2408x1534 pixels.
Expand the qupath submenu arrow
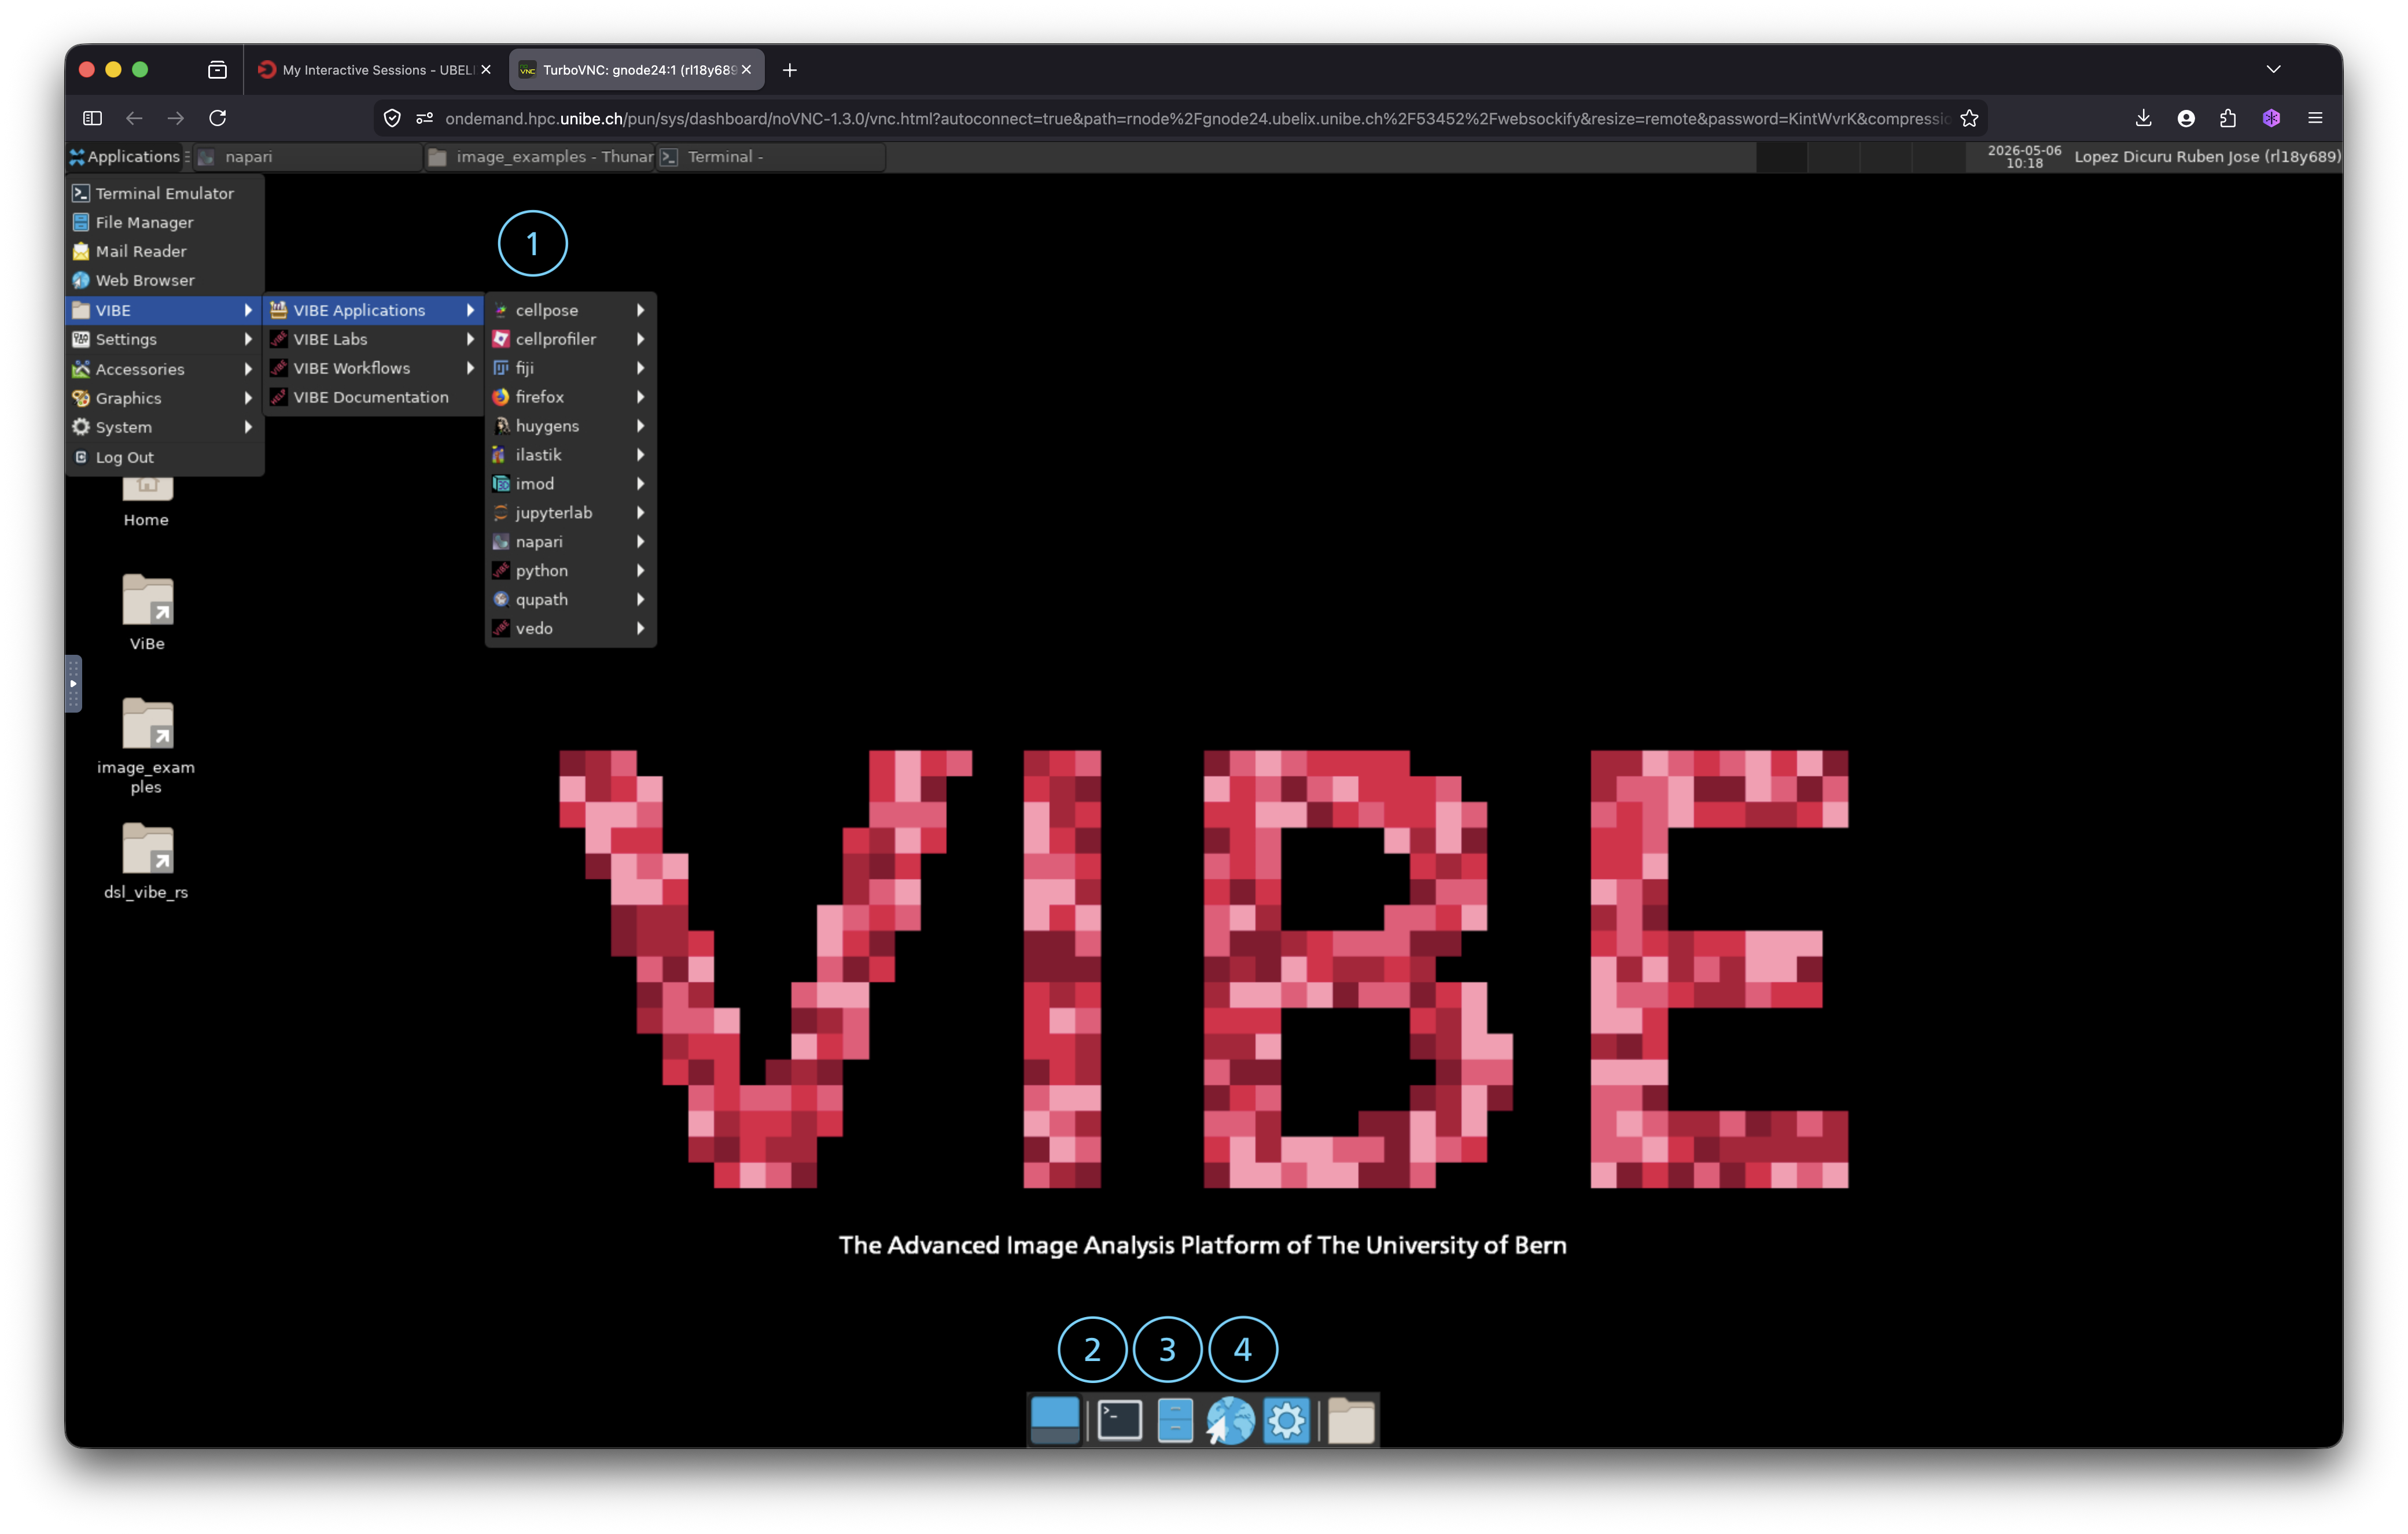coord(640,600)
